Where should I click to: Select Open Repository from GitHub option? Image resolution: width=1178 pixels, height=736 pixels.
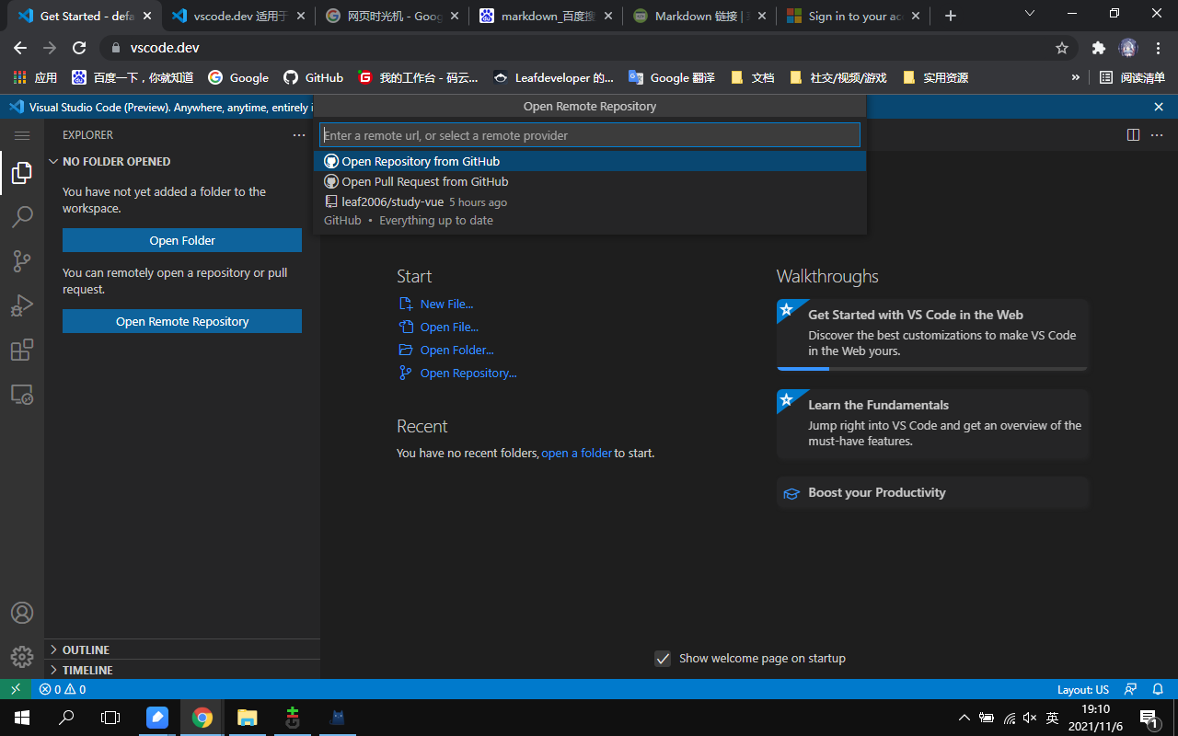(421, 161)
